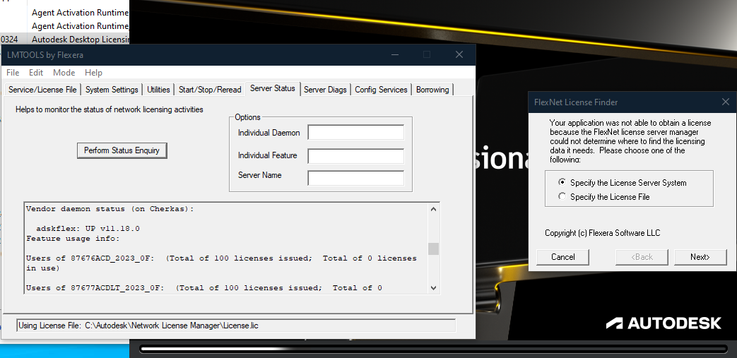The image size is (737, 358).
Task: Click Next in FlexNet License Finder
Action: 700,257
